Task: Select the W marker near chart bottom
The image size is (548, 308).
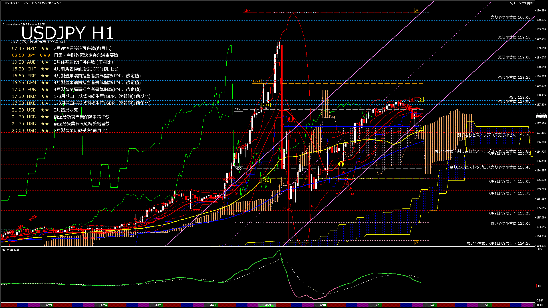Action: tap(416, 243)
